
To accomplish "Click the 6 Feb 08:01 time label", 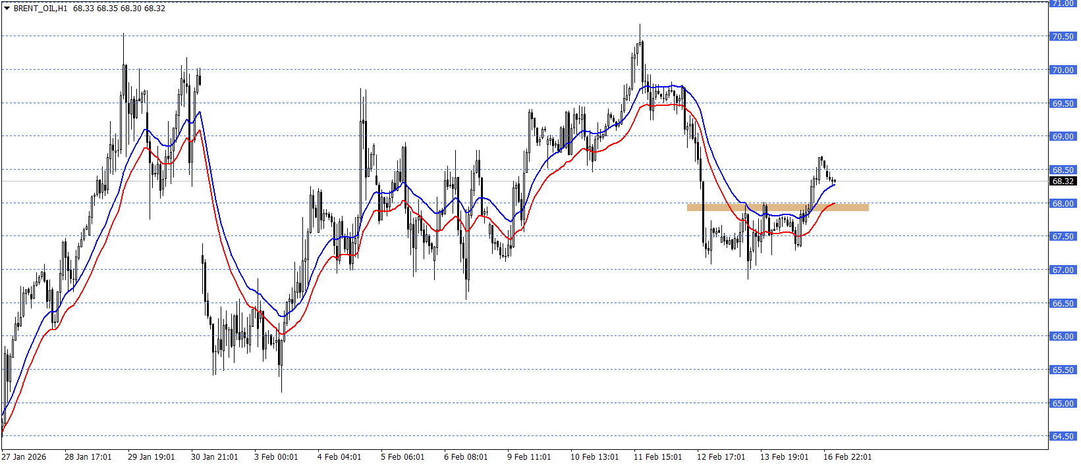I will [x=466, y=457].
